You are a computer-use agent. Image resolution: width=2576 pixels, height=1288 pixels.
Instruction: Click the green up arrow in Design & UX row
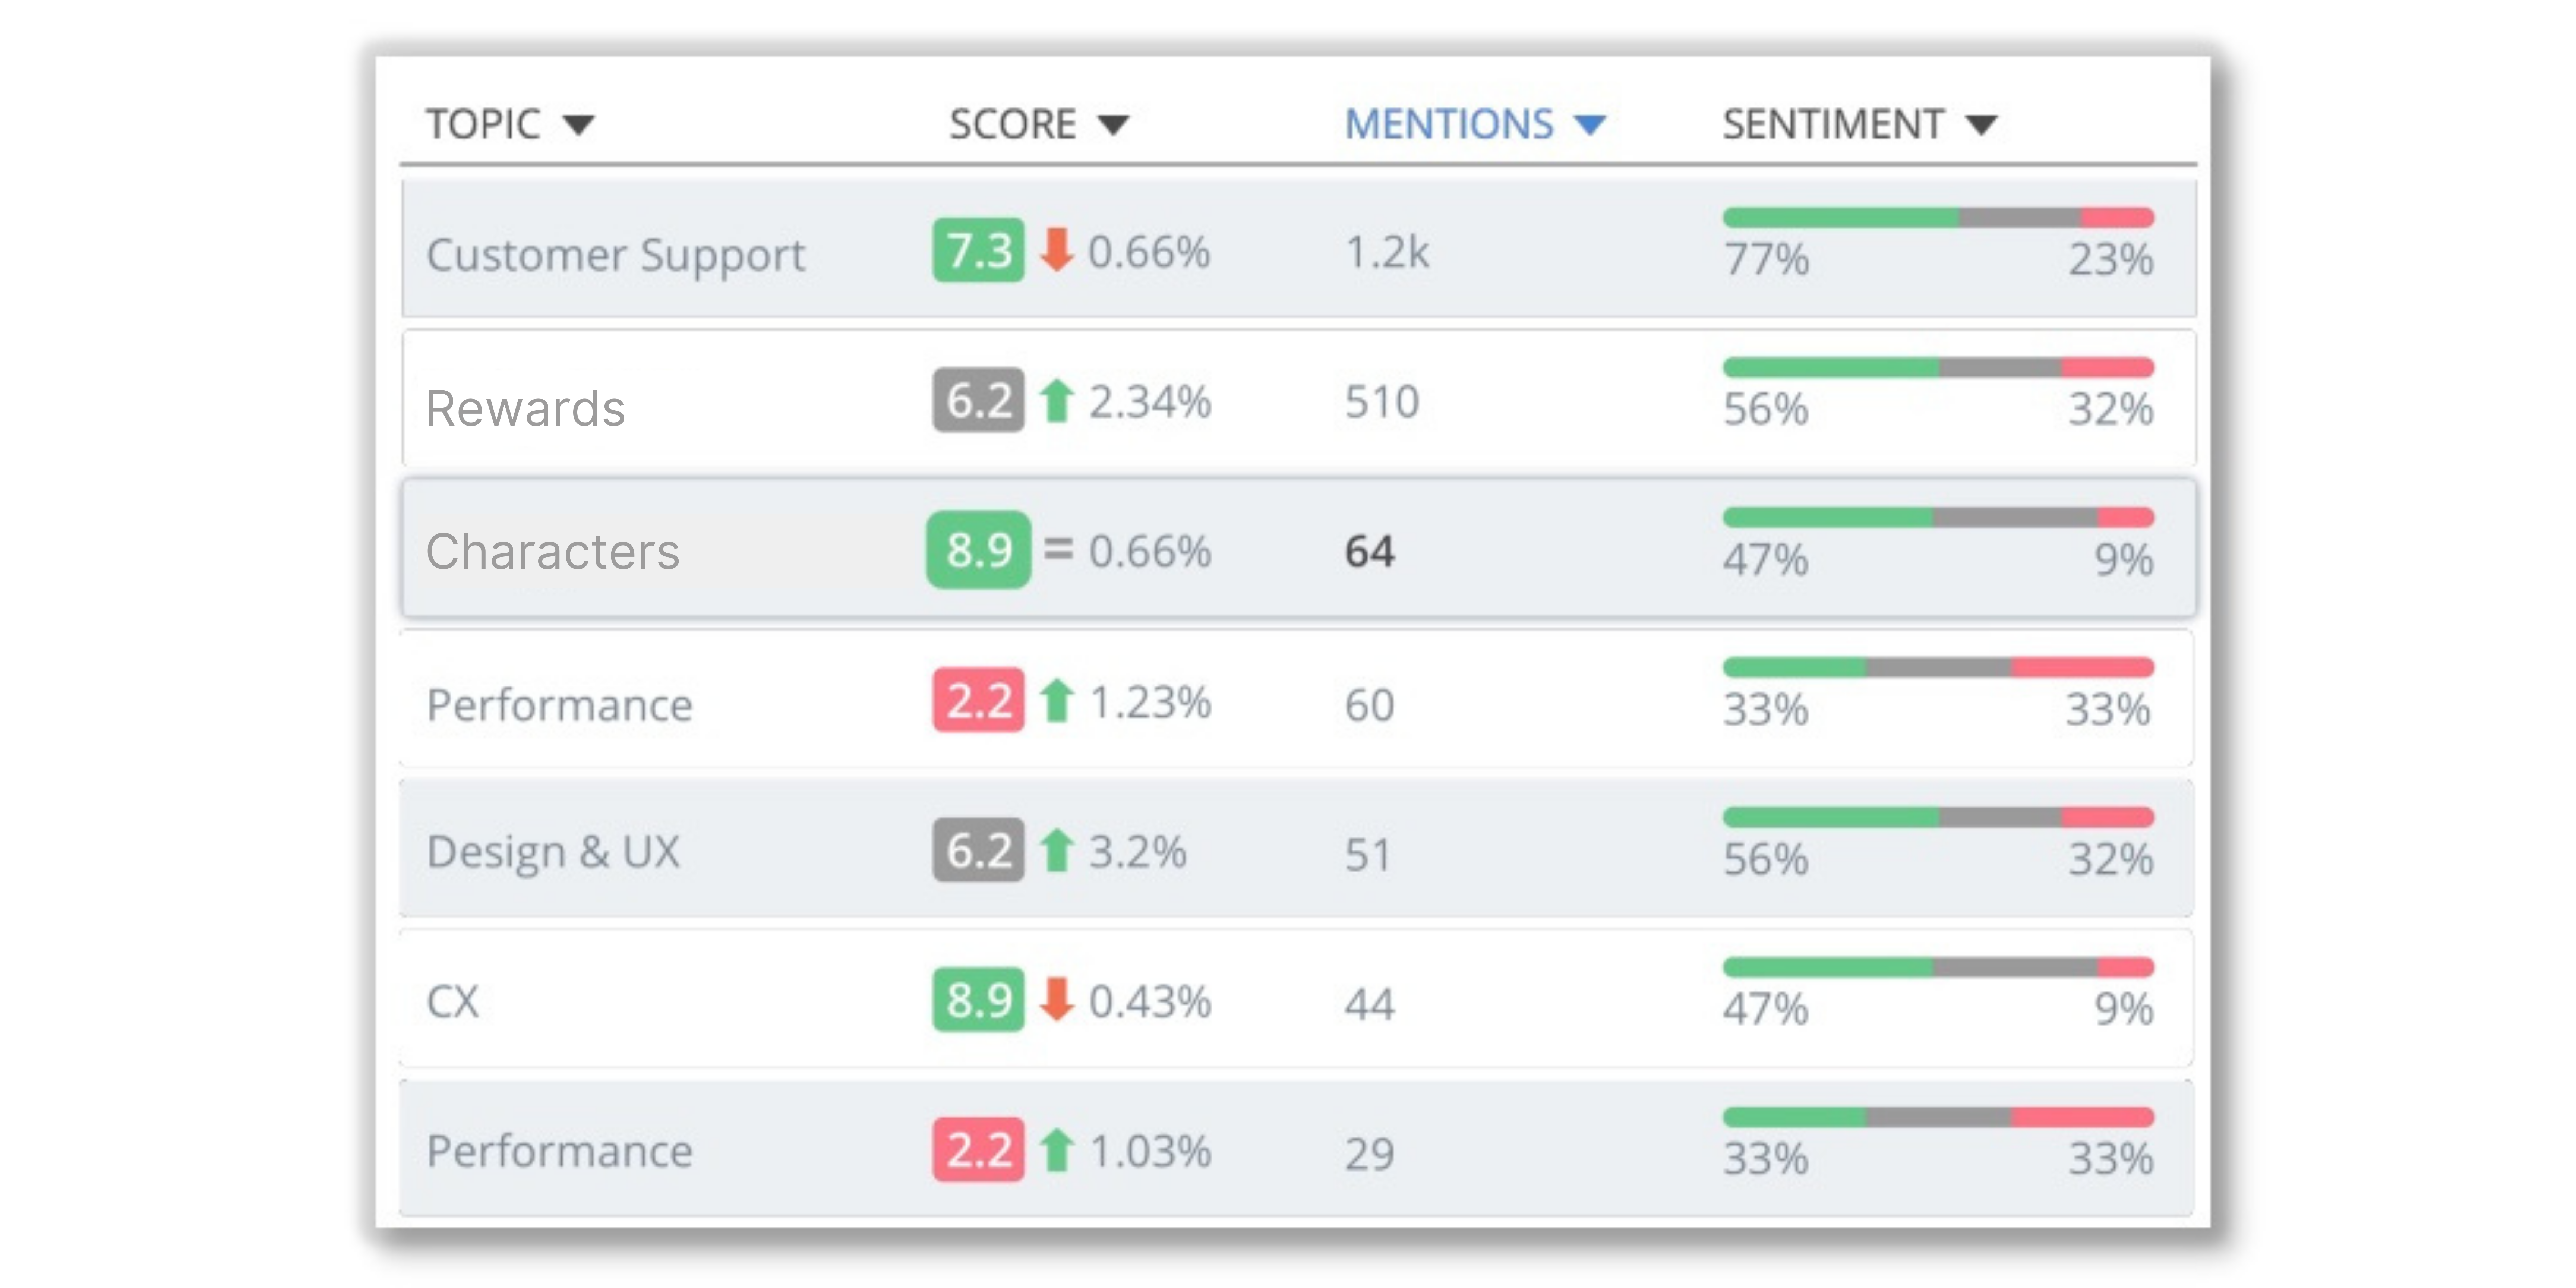1056,850
